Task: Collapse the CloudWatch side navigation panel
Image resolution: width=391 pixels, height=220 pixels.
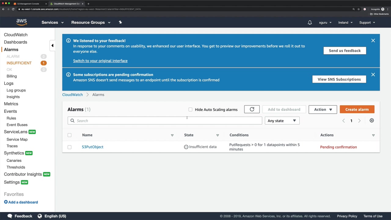Action: (x=52, y=46)
